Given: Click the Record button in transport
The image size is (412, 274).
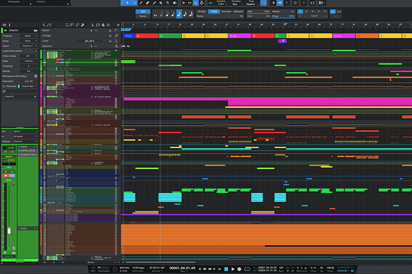Looking at the screenshot, I should point(239,269).
